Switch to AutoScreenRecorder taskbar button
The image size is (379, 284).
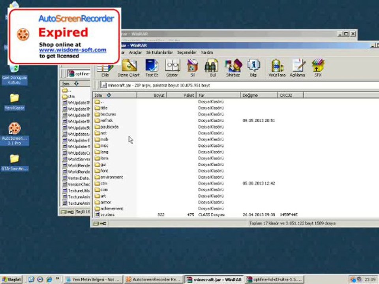(153, 279)
